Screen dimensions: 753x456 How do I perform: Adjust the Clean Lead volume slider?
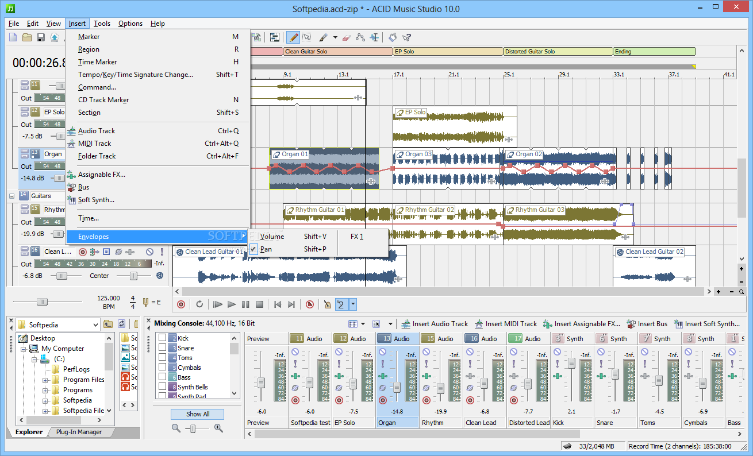[60, 276]
